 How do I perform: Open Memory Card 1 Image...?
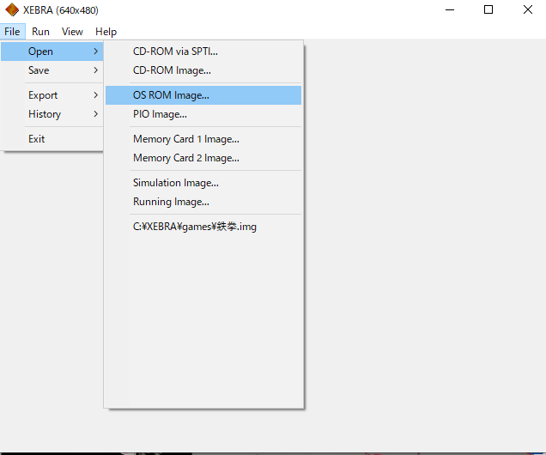[203, 139]
